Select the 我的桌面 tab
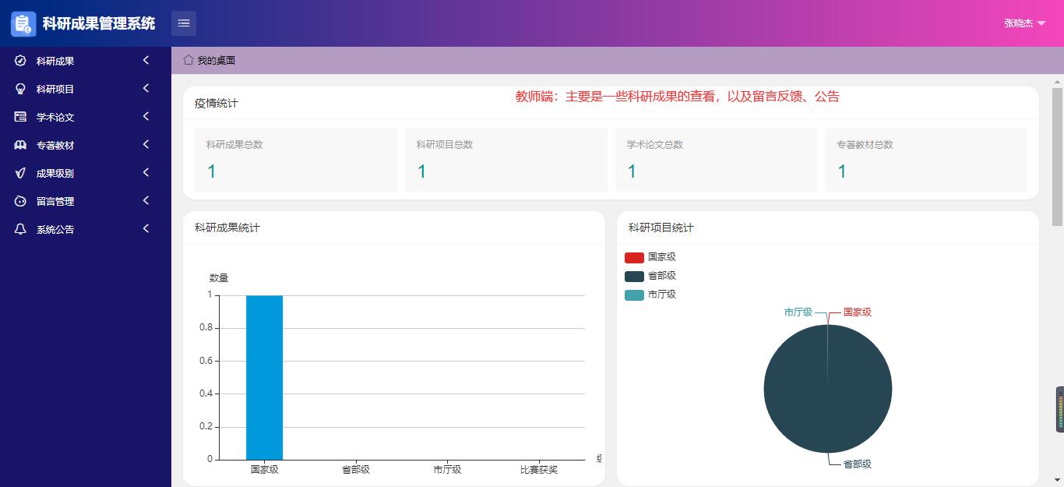The height and width of the screenshot is (487, 1064). click(210, 60)
